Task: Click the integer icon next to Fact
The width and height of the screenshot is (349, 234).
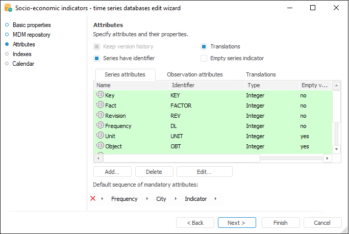Action: [x=100, y=106]
